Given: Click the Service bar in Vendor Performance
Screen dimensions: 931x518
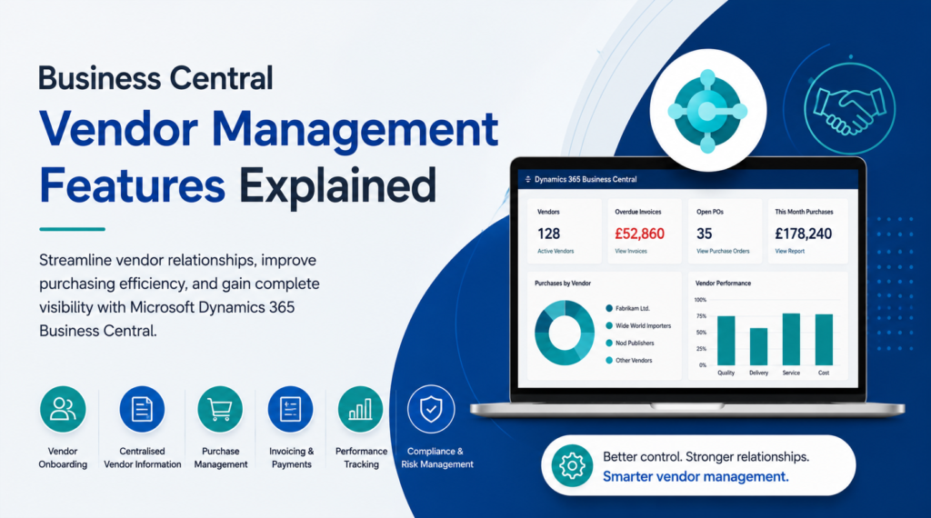Looking at the screenshot, I should pyautogui.click(x=791, y=339).
